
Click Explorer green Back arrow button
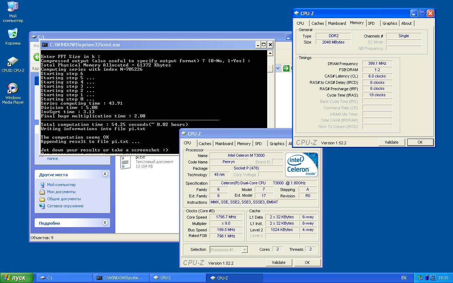(36, 57)
